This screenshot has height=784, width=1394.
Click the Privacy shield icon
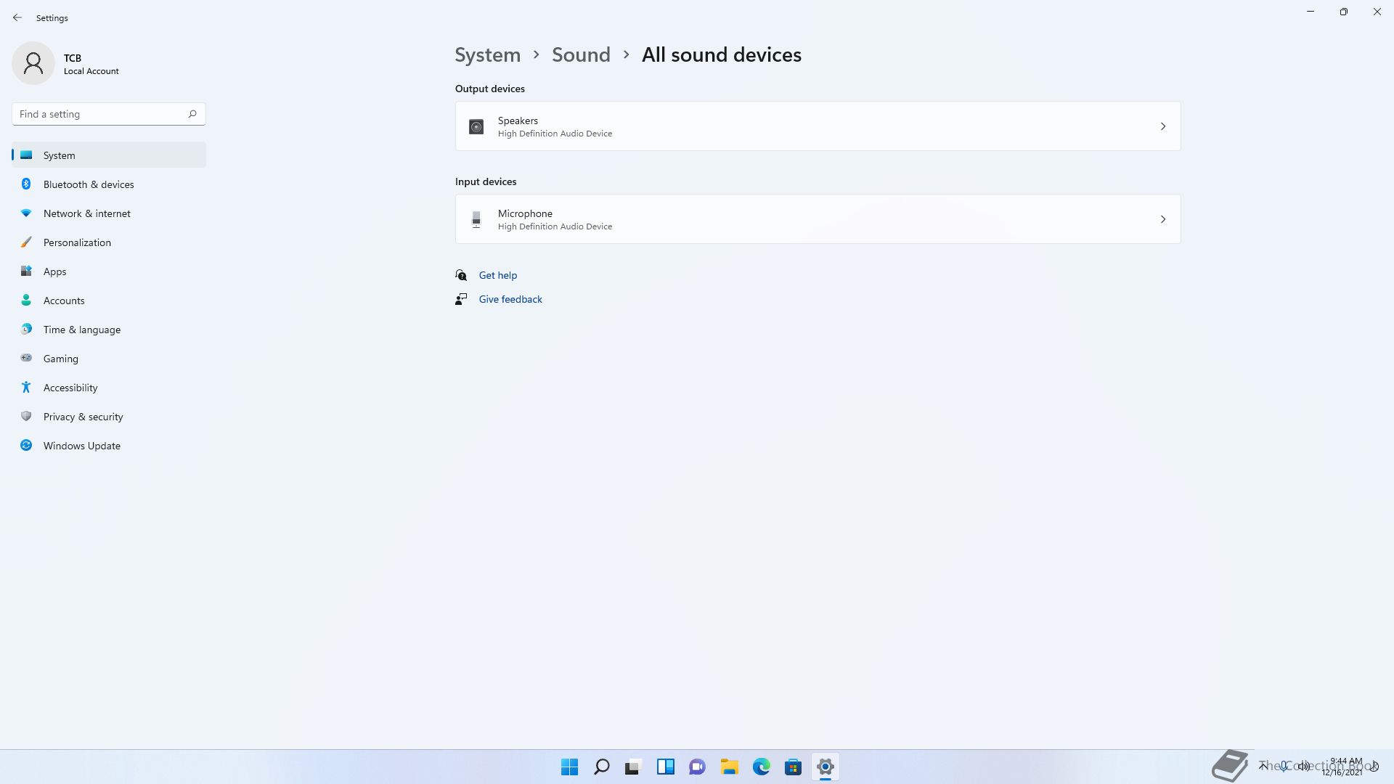pos(26,416)
